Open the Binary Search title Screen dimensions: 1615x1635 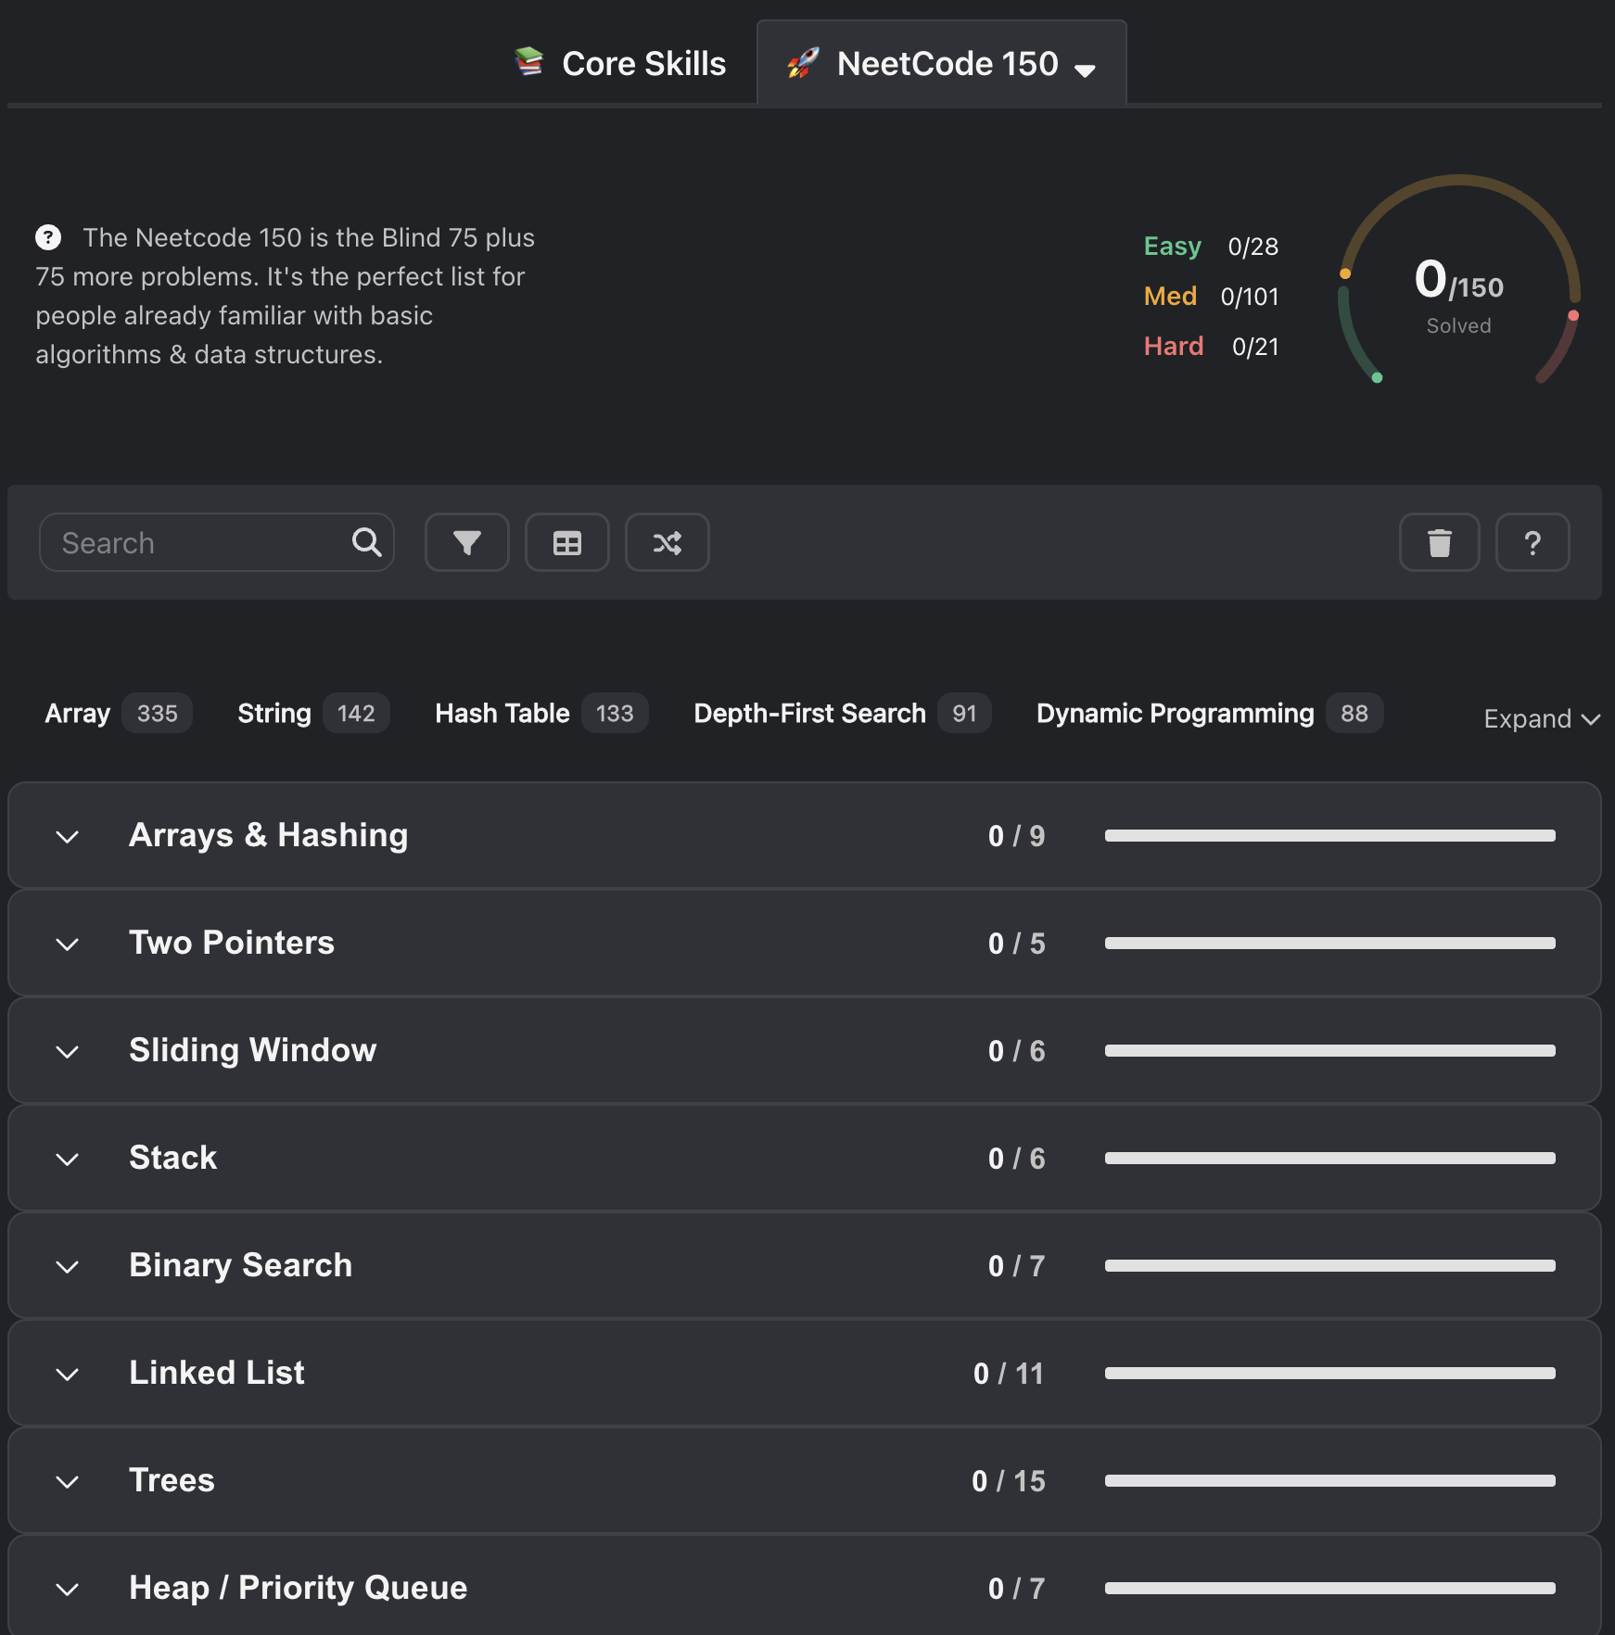[241, 1265]
